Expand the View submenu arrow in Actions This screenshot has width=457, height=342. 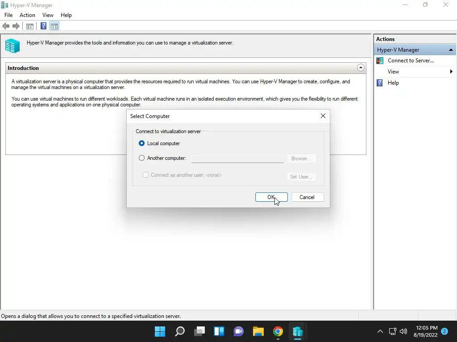pos(451,72)
